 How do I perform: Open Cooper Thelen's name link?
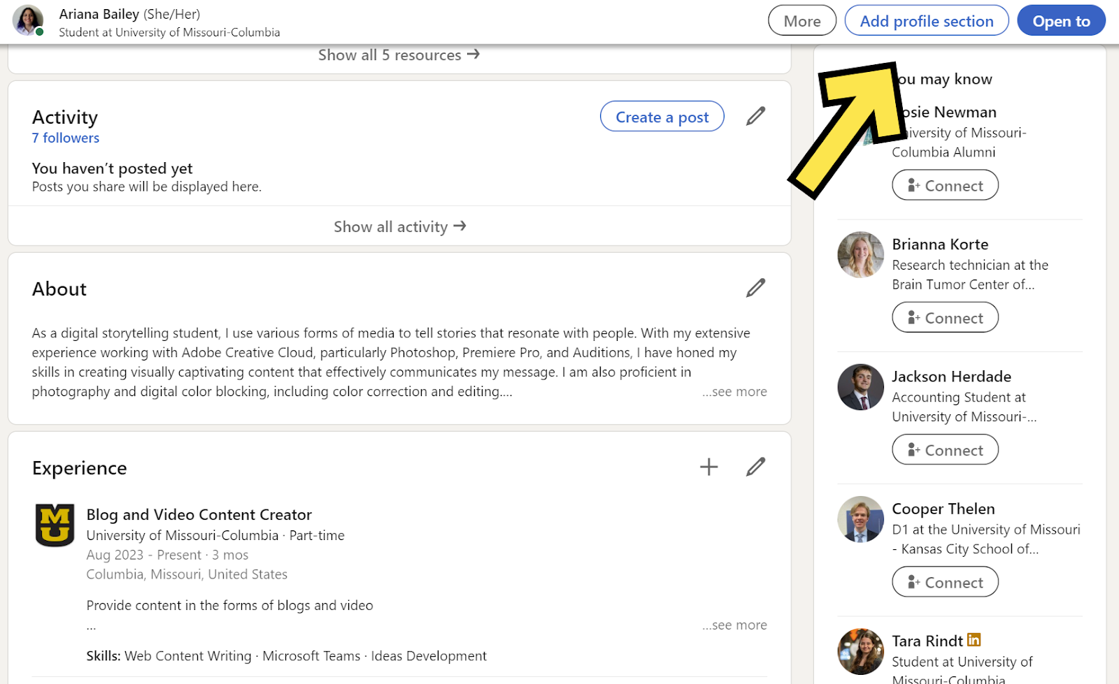[x=943, y=509]
